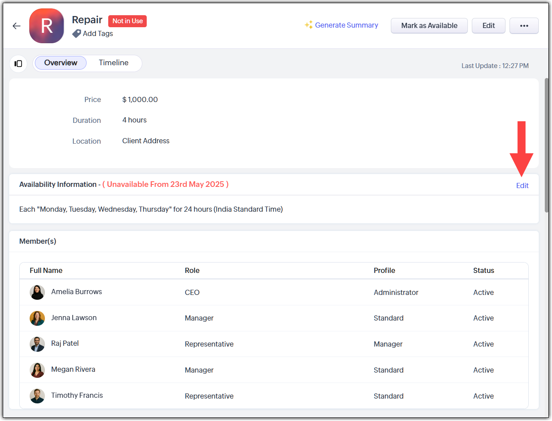This screenshot has height=421, width=552.
Task: Open the Generate Summary link
Action: (347, 25)
